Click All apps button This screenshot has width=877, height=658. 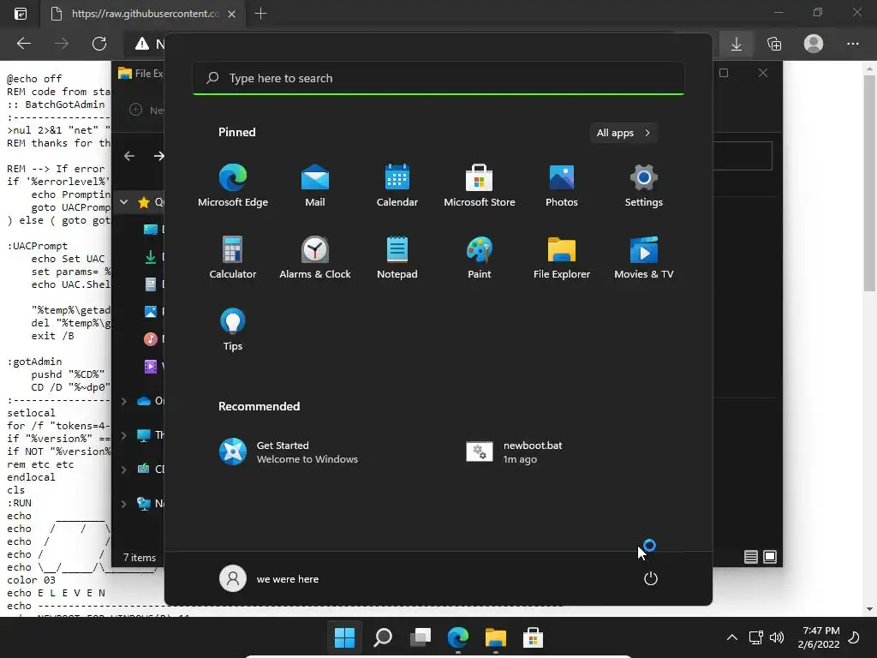coord(623,133)
